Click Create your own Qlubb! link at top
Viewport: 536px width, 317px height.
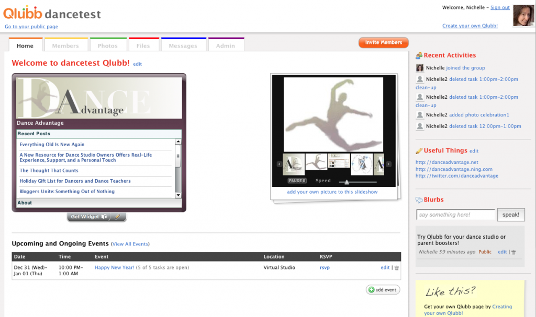[x=470, y=26]
